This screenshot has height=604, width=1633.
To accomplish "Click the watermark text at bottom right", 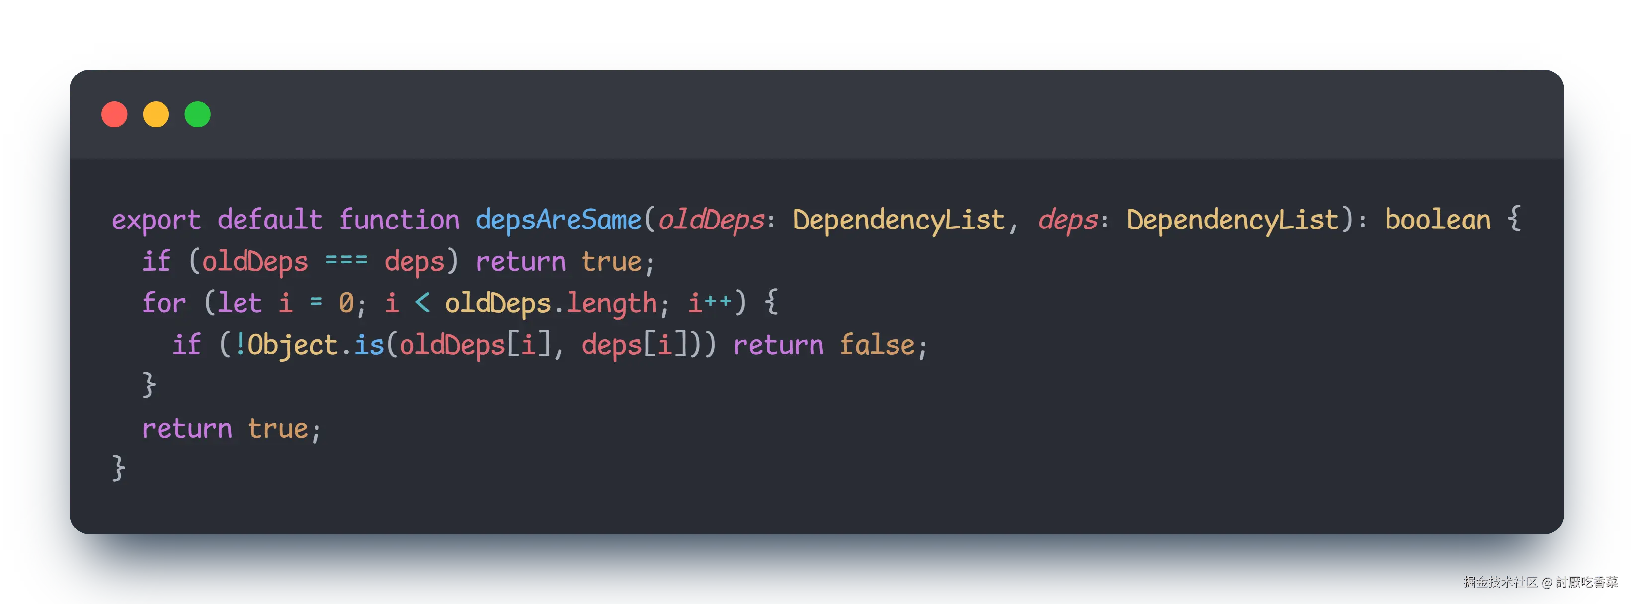I will point(1540,581).
